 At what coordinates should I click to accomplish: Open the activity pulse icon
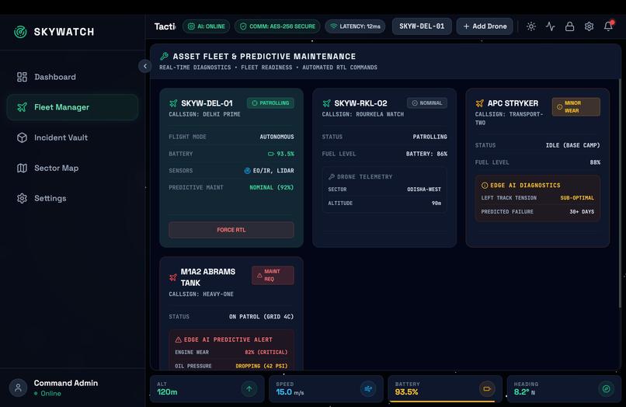tap(551, 26)
